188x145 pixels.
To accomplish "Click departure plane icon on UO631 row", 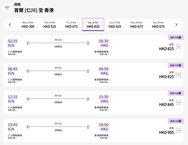I will click(28, 127).
